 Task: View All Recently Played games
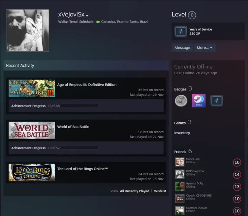click(x=134, y=191)
